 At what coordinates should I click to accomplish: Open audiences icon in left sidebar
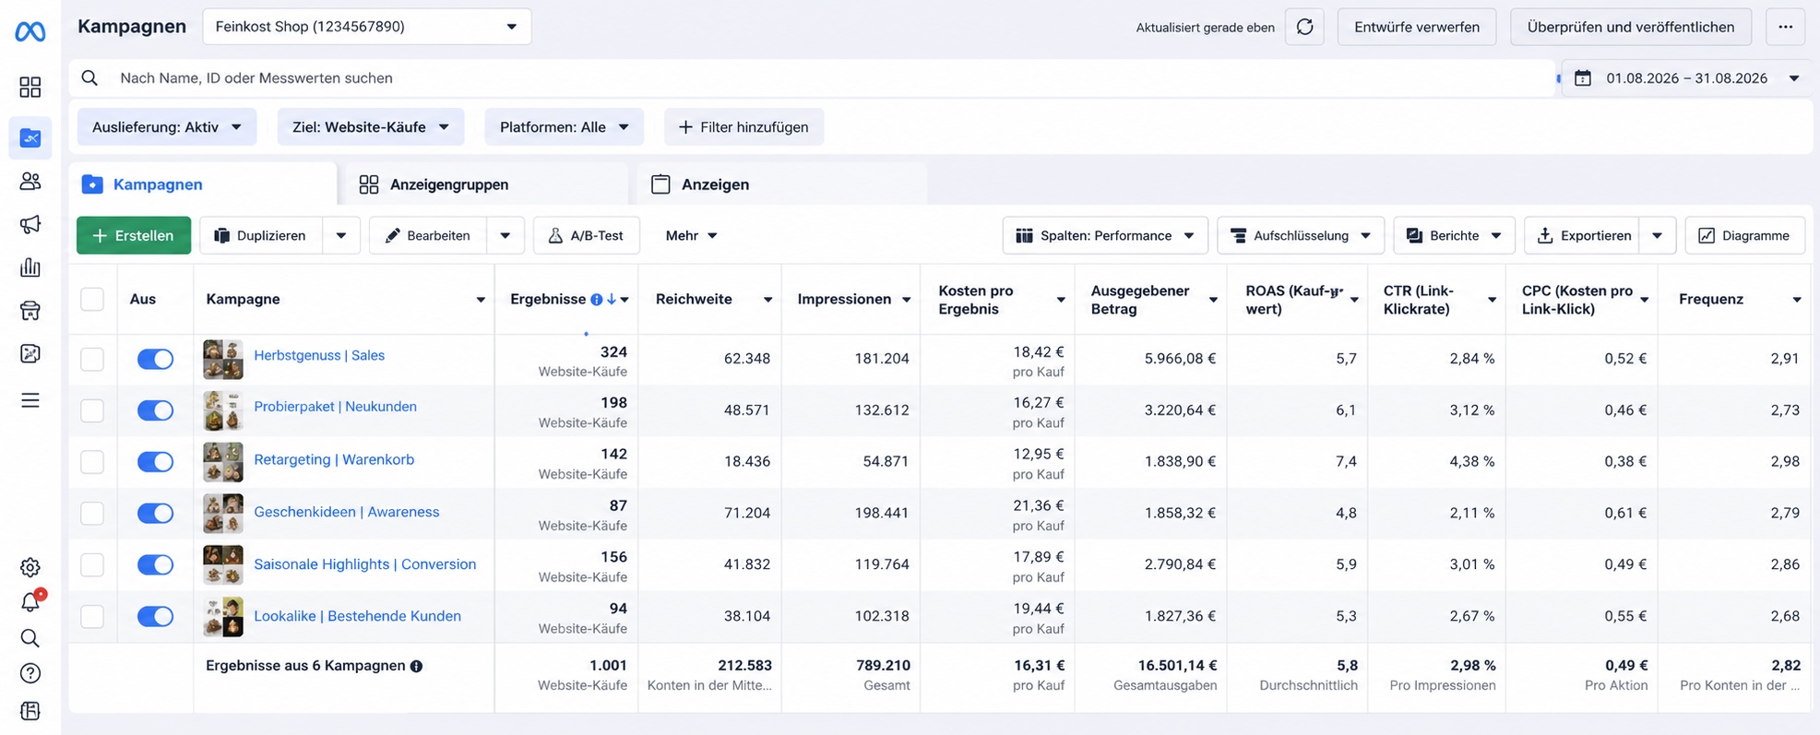tap(30, 181)
